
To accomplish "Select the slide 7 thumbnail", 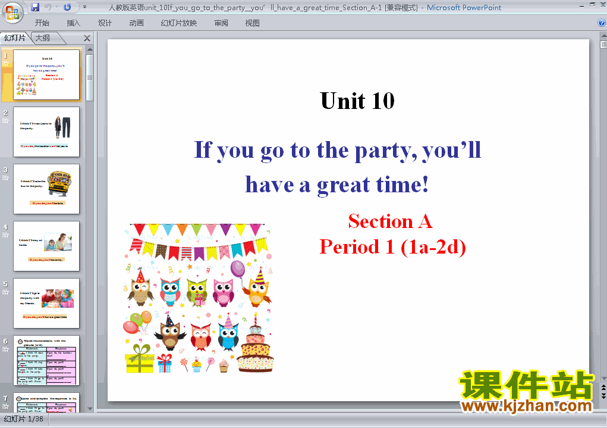I will tap(46, 403).
